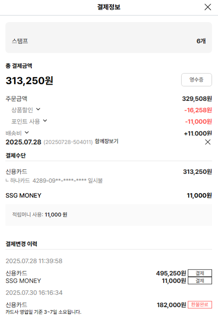
Task: Click the red 환불완료 badge
Action: [x=200, y=305]
